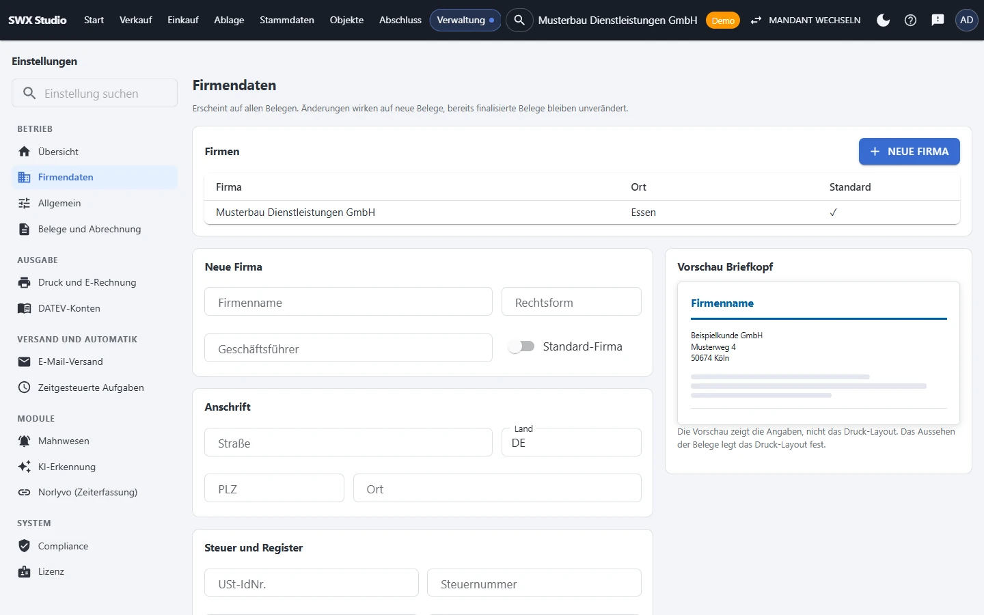The width and height of the screenshot is (984, 615).
Task: Click the E-Mail-Versand envelope icon
Action: [25, 361]
